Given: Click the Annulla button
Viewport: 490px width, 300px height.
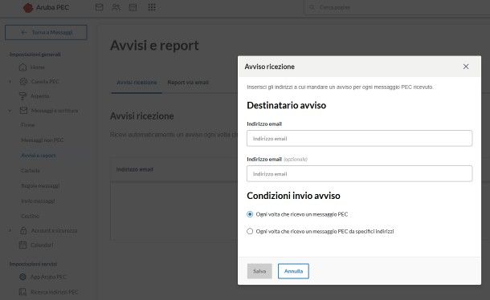Looking at the screenshot, I should click(x=293, y=271).
